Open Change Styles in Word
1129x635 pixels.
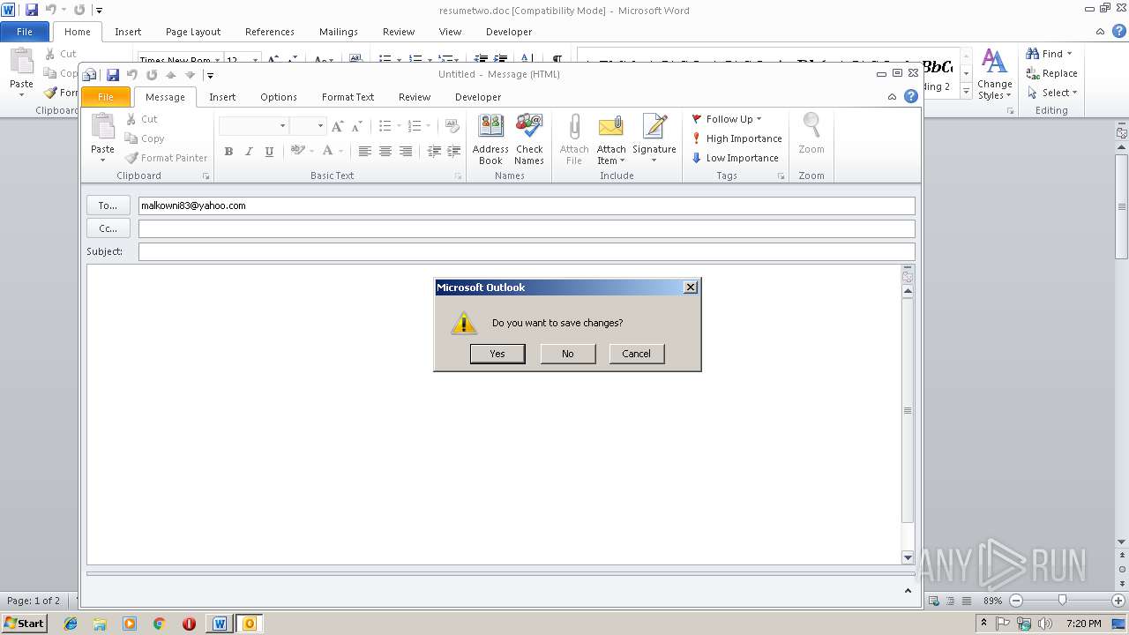pyautogui.click(x=995, y=74)
